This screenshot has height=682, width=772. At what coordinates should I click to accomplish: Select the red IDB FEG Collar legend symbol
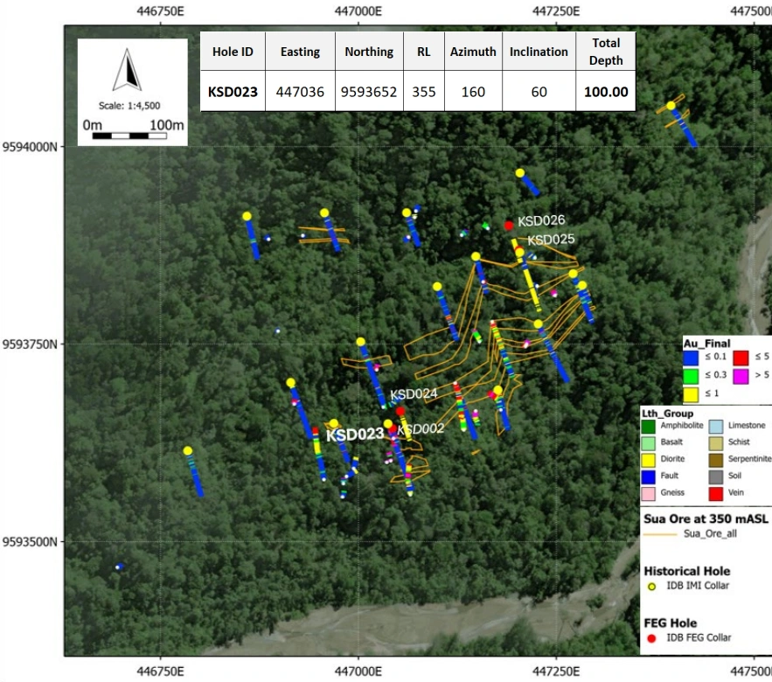(652, 638)
